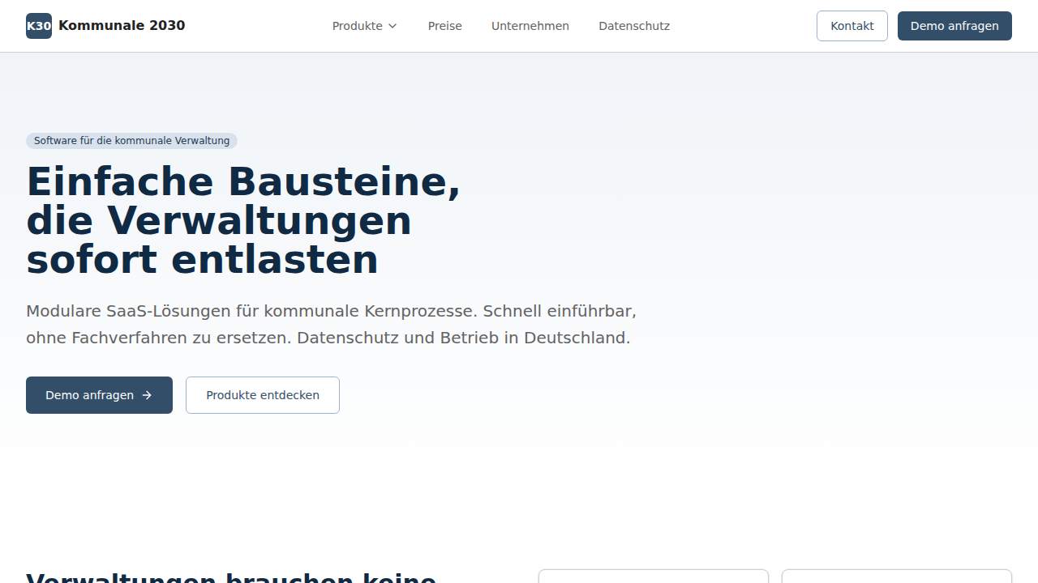Viewport: 1038px width, 583px height.
Task: Click the Modulare SaaS-Lösungen description text
Action: click(x=331, y=325)
